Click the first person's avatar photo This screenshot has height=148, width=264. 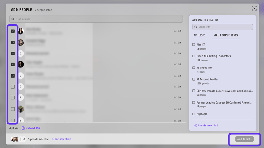coord(21,31)
